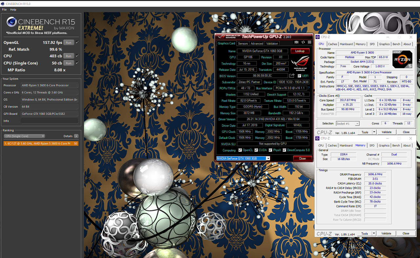Click the upload arrow beside BIOS Version

[x=292, y=75]
